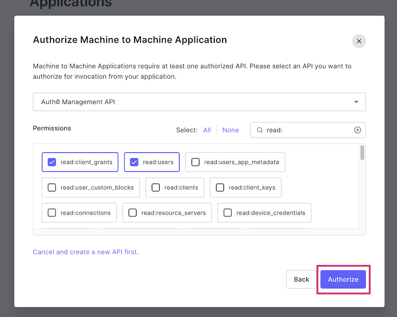Image resolution: width=397 pixels, height=317 pixels.
Task: Check the read:resource_servers box
Action: click(x=133, y=213)
